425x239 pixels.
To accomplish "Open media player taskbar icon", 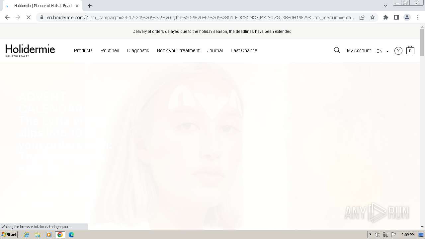I will [49, 235].
